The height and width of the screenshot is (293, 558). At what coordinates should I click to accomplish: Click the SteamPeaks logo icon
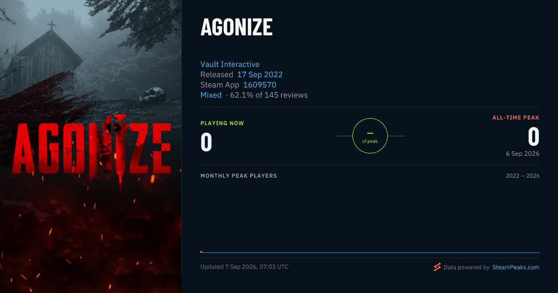click(437, 267)
